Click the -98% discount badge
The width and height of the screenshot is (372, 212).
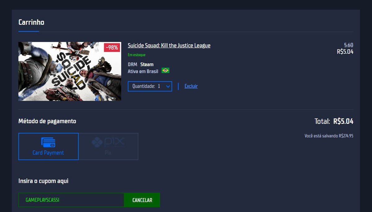pyautogui.click(x=112, y=47)
